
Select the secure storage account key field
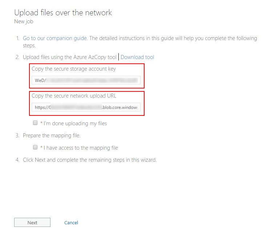[x=86, y=80]
